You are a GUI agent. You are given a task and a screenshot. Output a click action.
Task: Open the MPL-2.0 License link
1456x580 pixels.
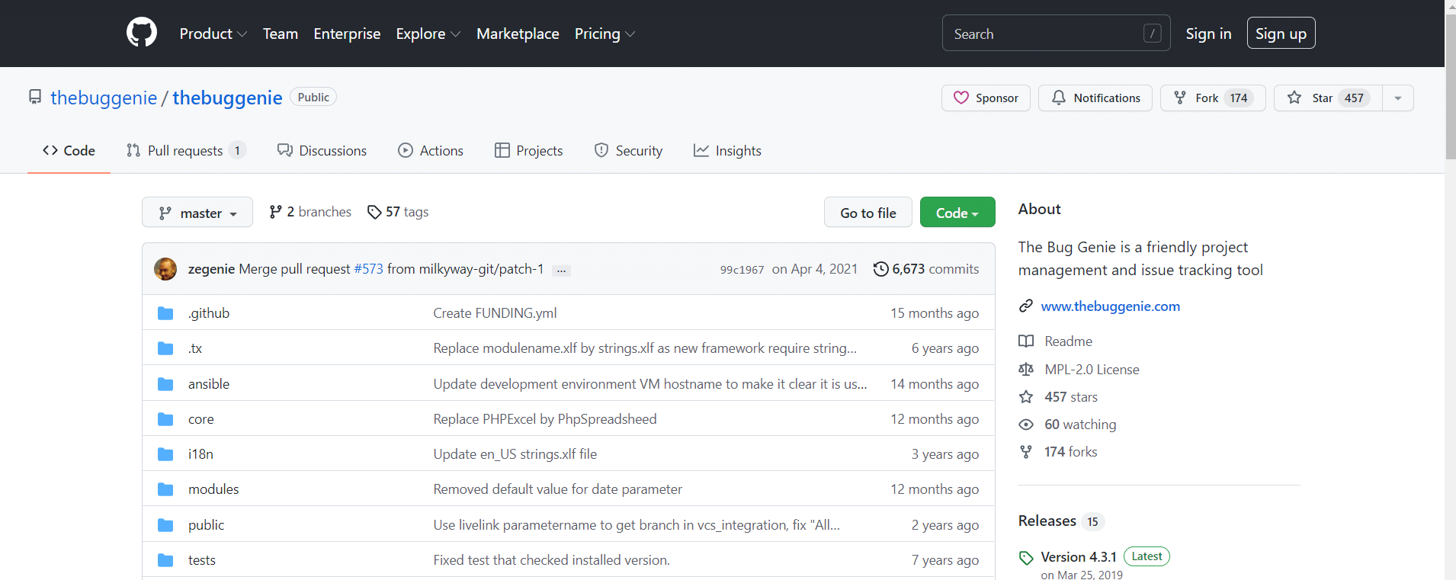pyautogui.click(x=1092, y=370)
